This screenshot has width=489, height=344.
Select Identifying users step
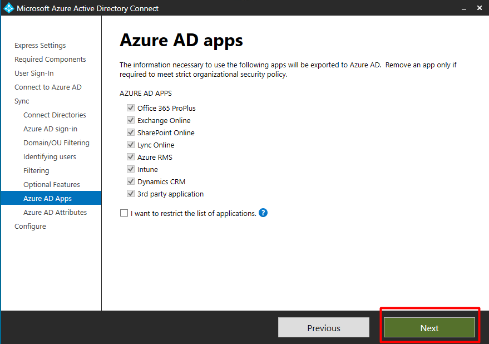50,157
